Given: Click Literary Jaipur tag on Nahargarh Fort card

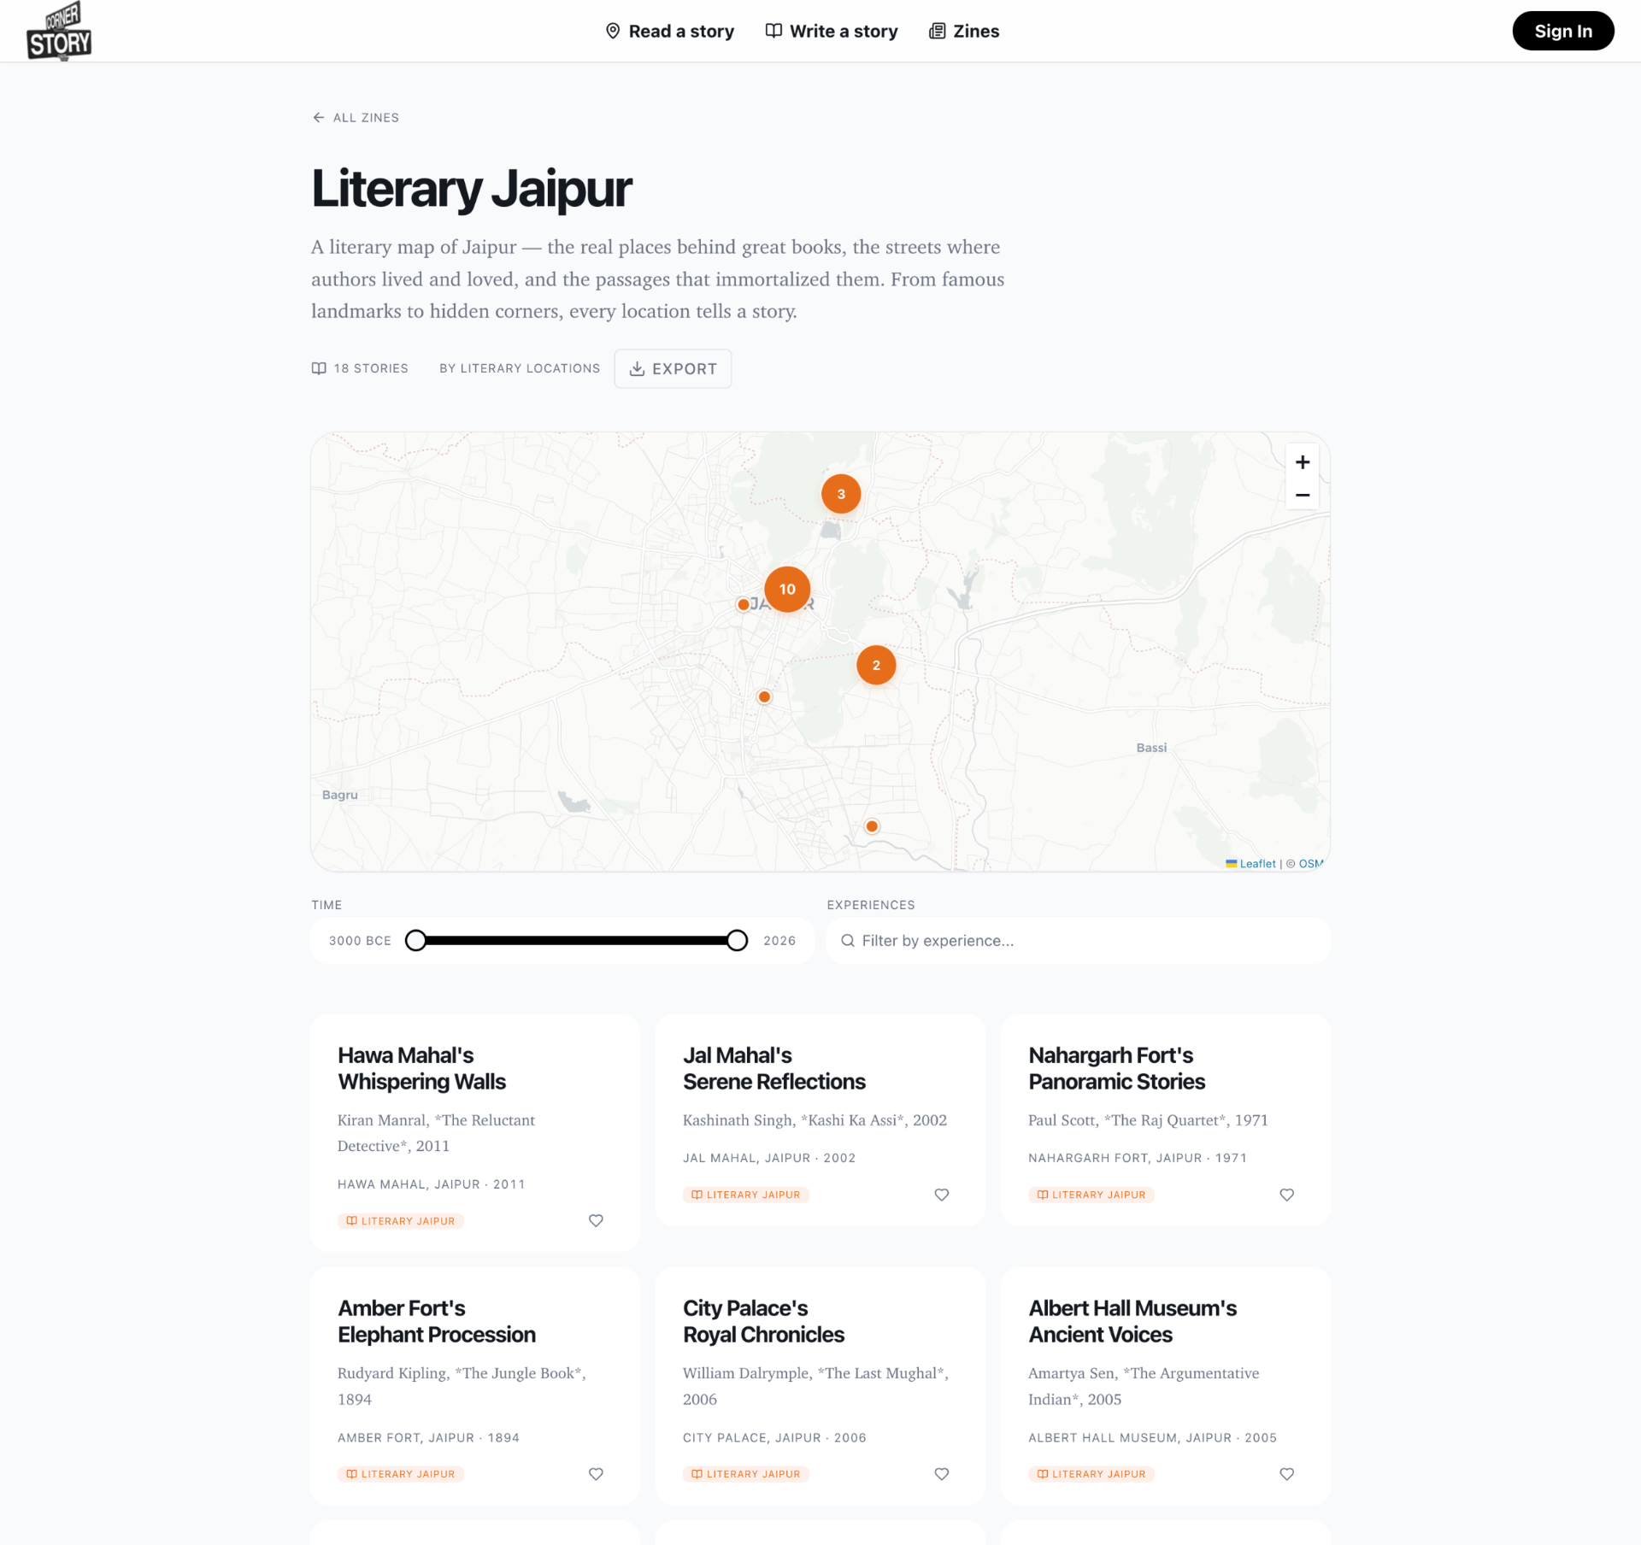Looking at the screenshot, I should pyautogui.click(x=1091, y=1195).
